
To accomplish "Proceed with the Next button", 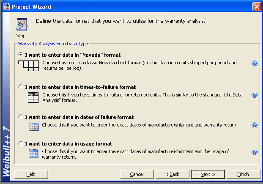I will (x=208, y=174).
